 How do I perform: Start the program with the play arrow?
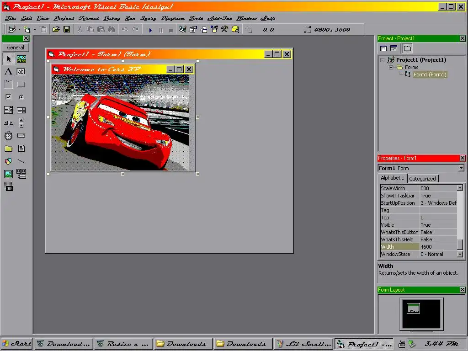pos(150,30)
